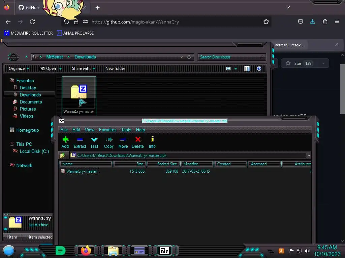
Task: Toggle the Explorer preview pane icon
Action: coord(247,69)
